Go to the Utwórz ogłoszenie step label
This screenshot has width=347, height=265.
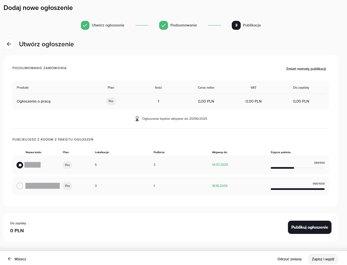pyautogui.click(x=108, y=25)
